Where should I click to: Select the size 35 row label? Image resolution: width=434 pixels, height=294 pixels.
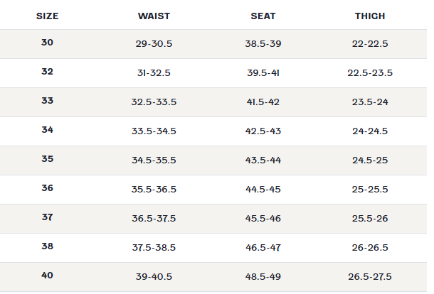(48, 159)
